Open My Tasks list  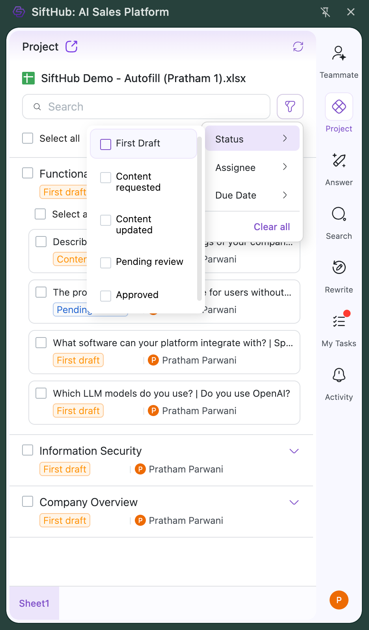click(339, 322)
